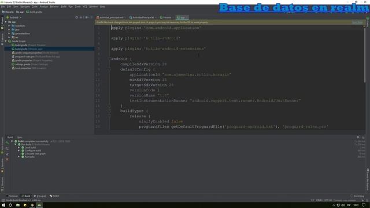Open gradle.properties file
This screenshot has height=208, width=370.
32,60
